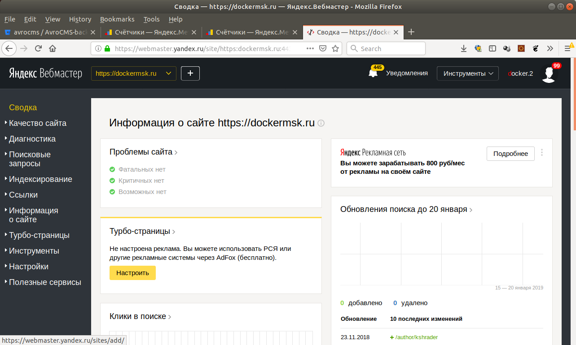Click the yellow Настроить button
The width and height of the screenshot is (576, 345).
132,273
